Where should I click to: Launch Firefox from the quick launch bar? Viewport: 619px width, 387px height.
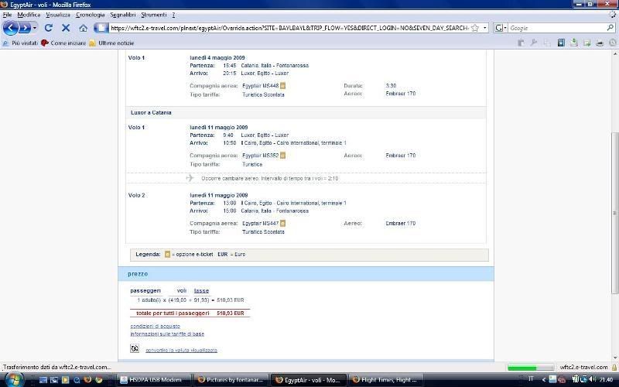tap(87, 380)
